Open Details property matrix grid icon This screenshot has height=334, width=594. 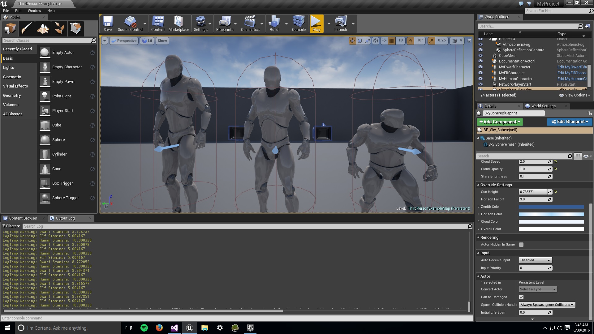point(578,156)
